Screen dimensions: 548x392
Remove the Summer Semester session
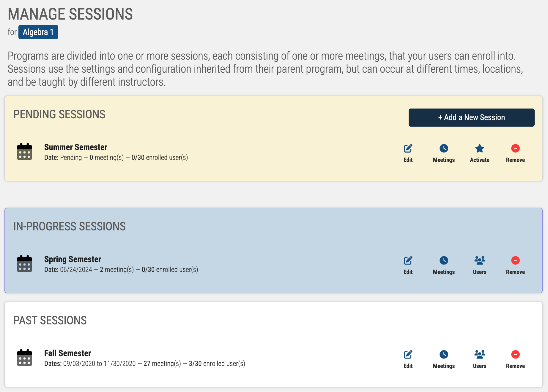click(515, 153)
